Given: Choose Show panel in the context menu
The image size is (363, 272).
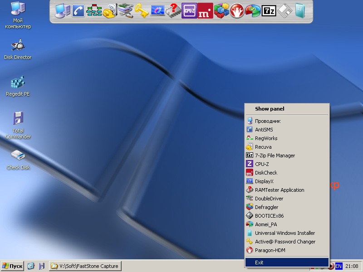Looking at the screenshot, I should click(x=287, y=109).
